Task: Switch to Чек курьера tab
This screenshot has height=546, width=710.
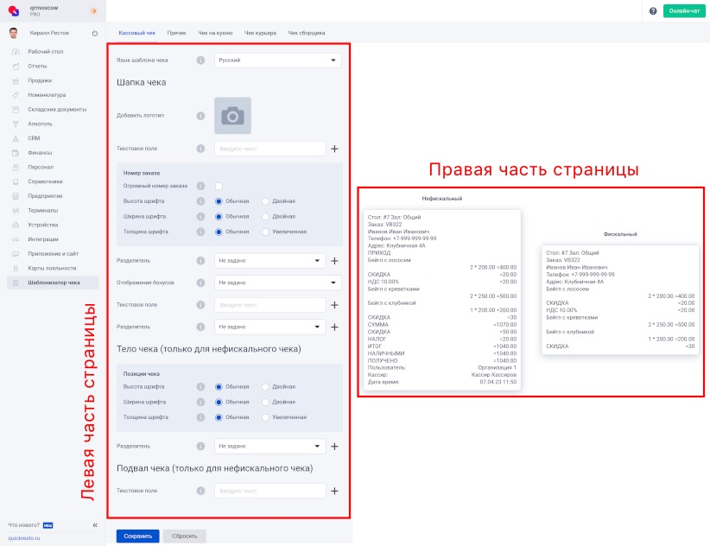Action: pos(260,33)
